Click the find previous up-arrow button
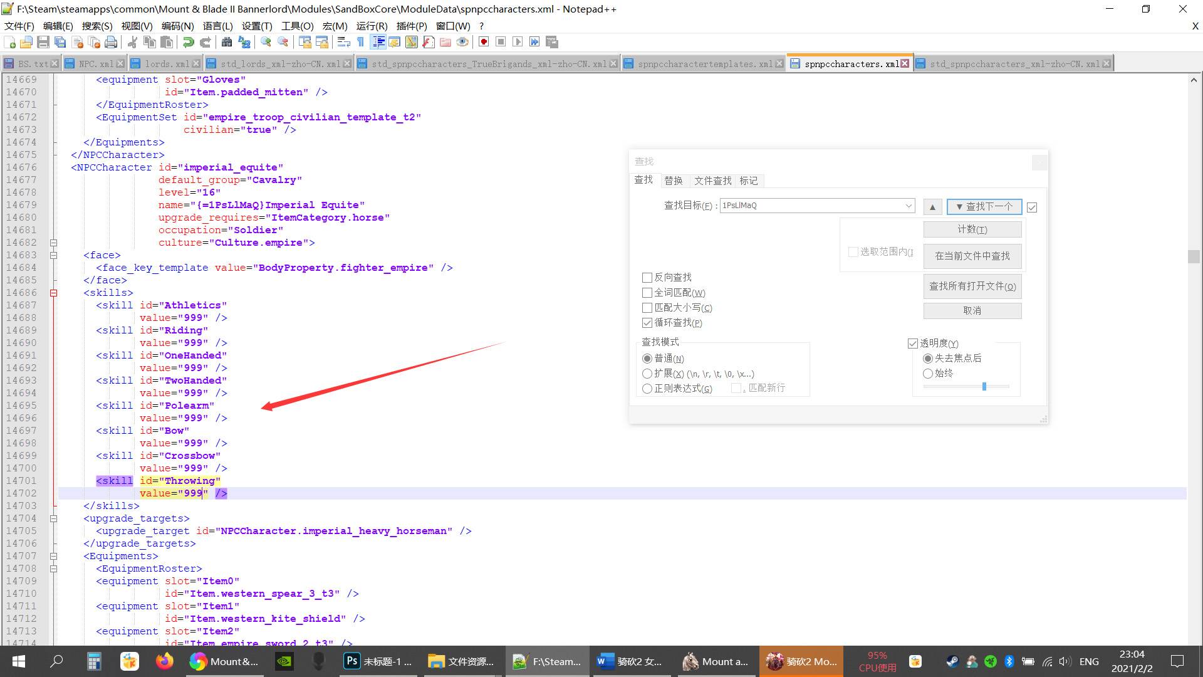This screenshot has width=1203, height=677. coord(932,206)
